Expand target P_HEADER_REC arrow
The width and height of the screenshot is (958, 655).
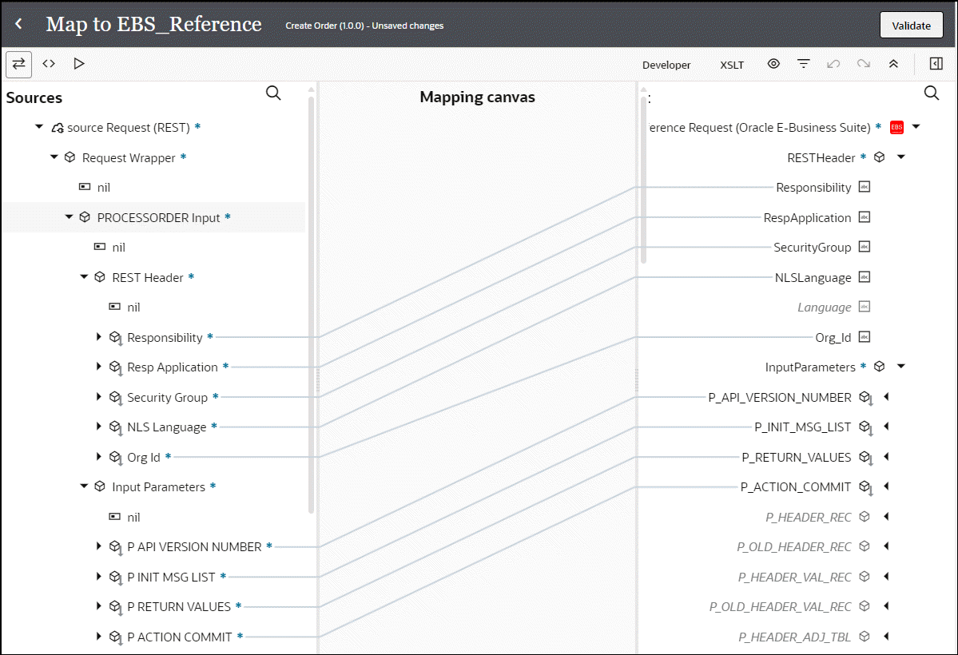click(887, 516)
